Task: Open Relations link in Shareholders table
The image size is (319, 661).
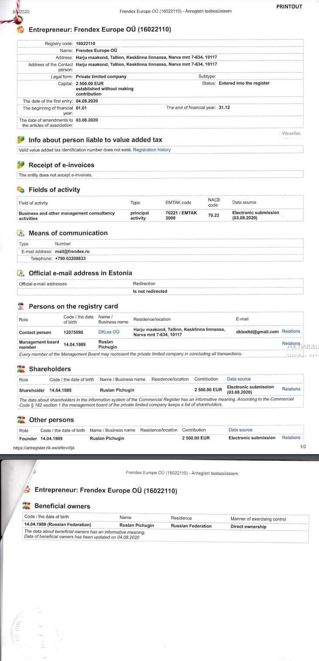Action: [x=291, y=389]
